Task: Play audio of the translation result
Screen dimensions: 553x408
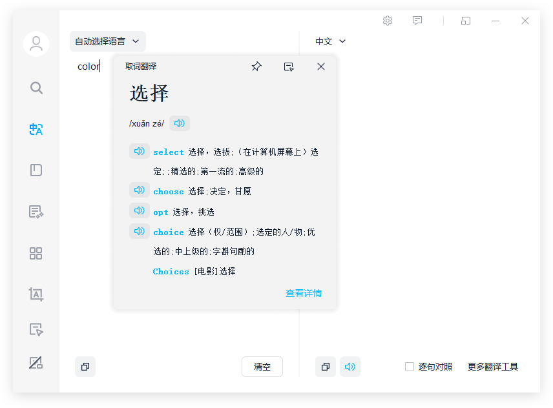Action: coord(350,366)
